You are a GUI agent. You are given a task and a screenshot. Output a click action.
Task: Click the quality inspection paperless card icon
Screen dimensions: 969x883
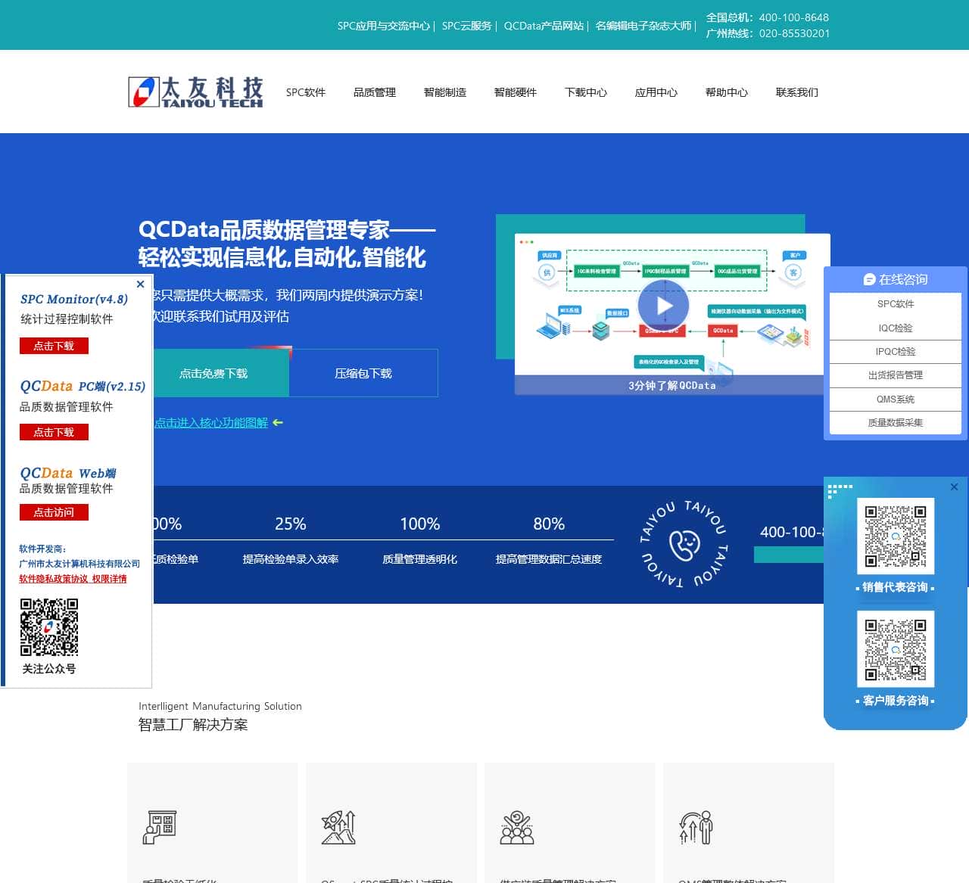[160, 827]
